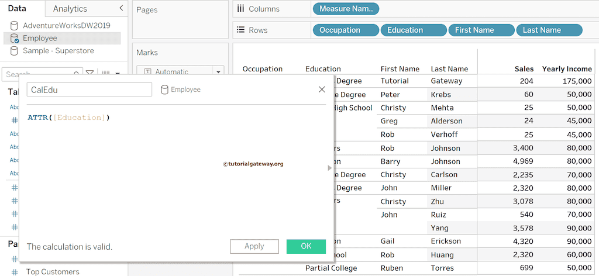Click the Apply button
Image resolution: width=599 pixels, height=276 pixels.
point(254,246)
